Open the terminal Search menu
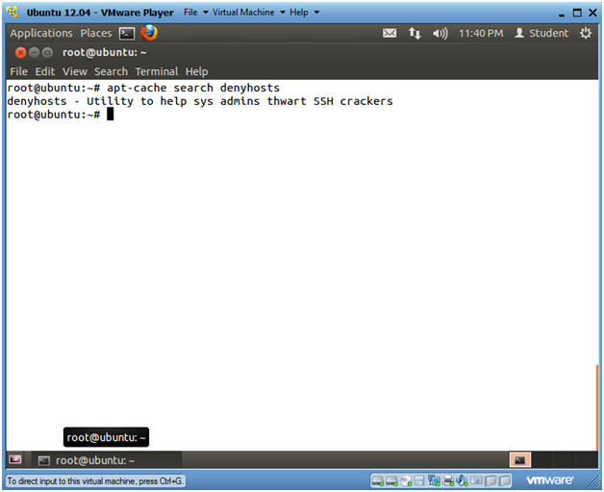 111,71
